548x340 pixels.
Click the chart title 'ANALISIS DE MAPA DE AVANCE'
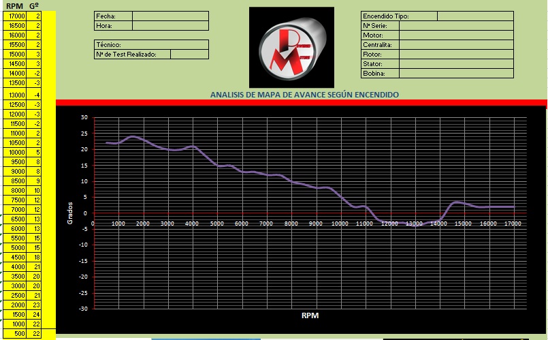304,95
